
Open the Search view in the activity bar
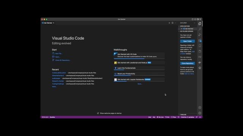tap(200, 29)
